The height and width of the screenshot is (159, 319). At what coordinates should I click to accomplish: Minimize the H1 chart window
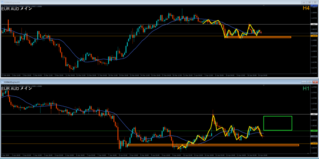pos(304,82)
